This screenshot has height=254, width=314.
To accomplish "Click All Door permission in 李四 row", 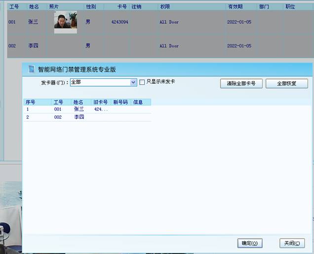I will tap(169, 46).
